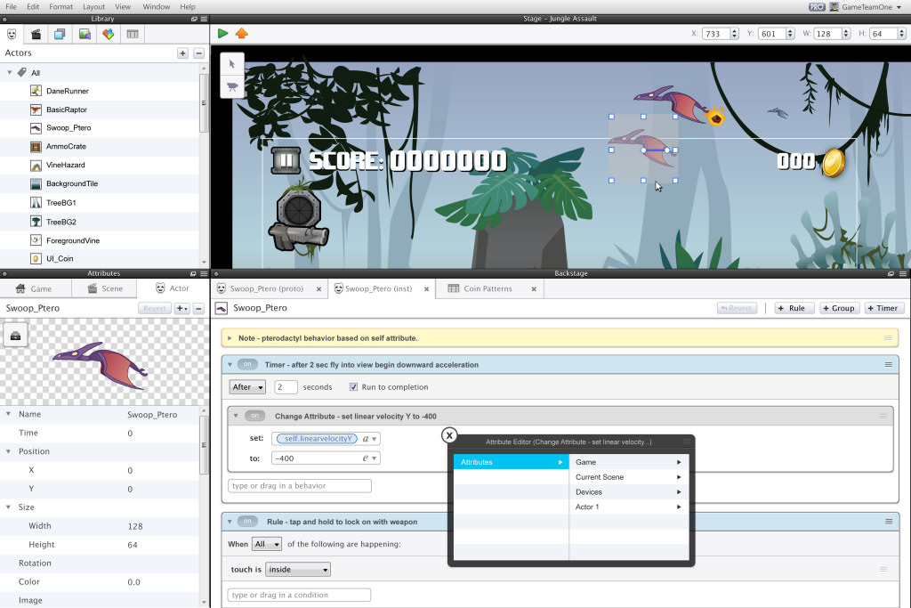
Task: Click the + Timer button
Action: pos(883,308)
